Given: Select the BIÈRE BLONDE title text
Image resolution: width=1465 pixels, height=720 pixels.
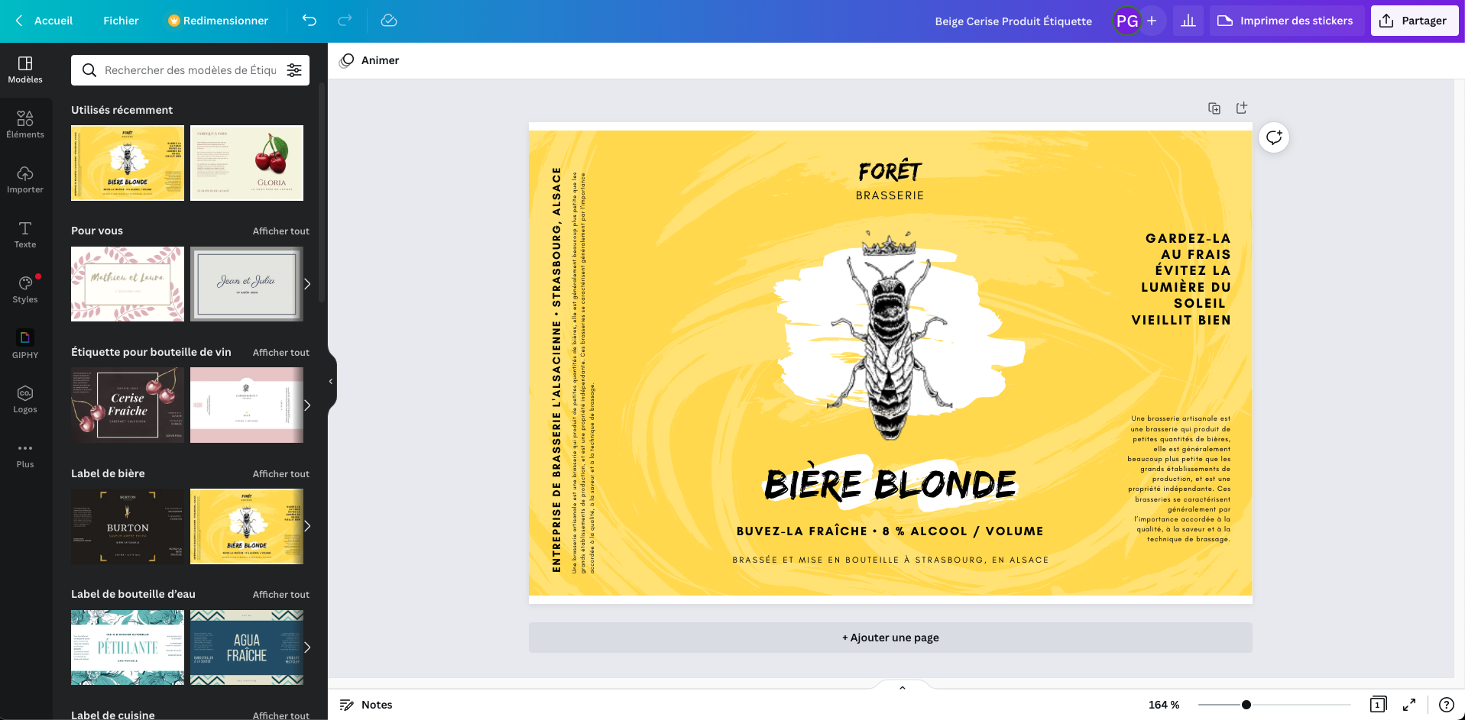Looking at the screenshot, I should click(x=890, y=484).
